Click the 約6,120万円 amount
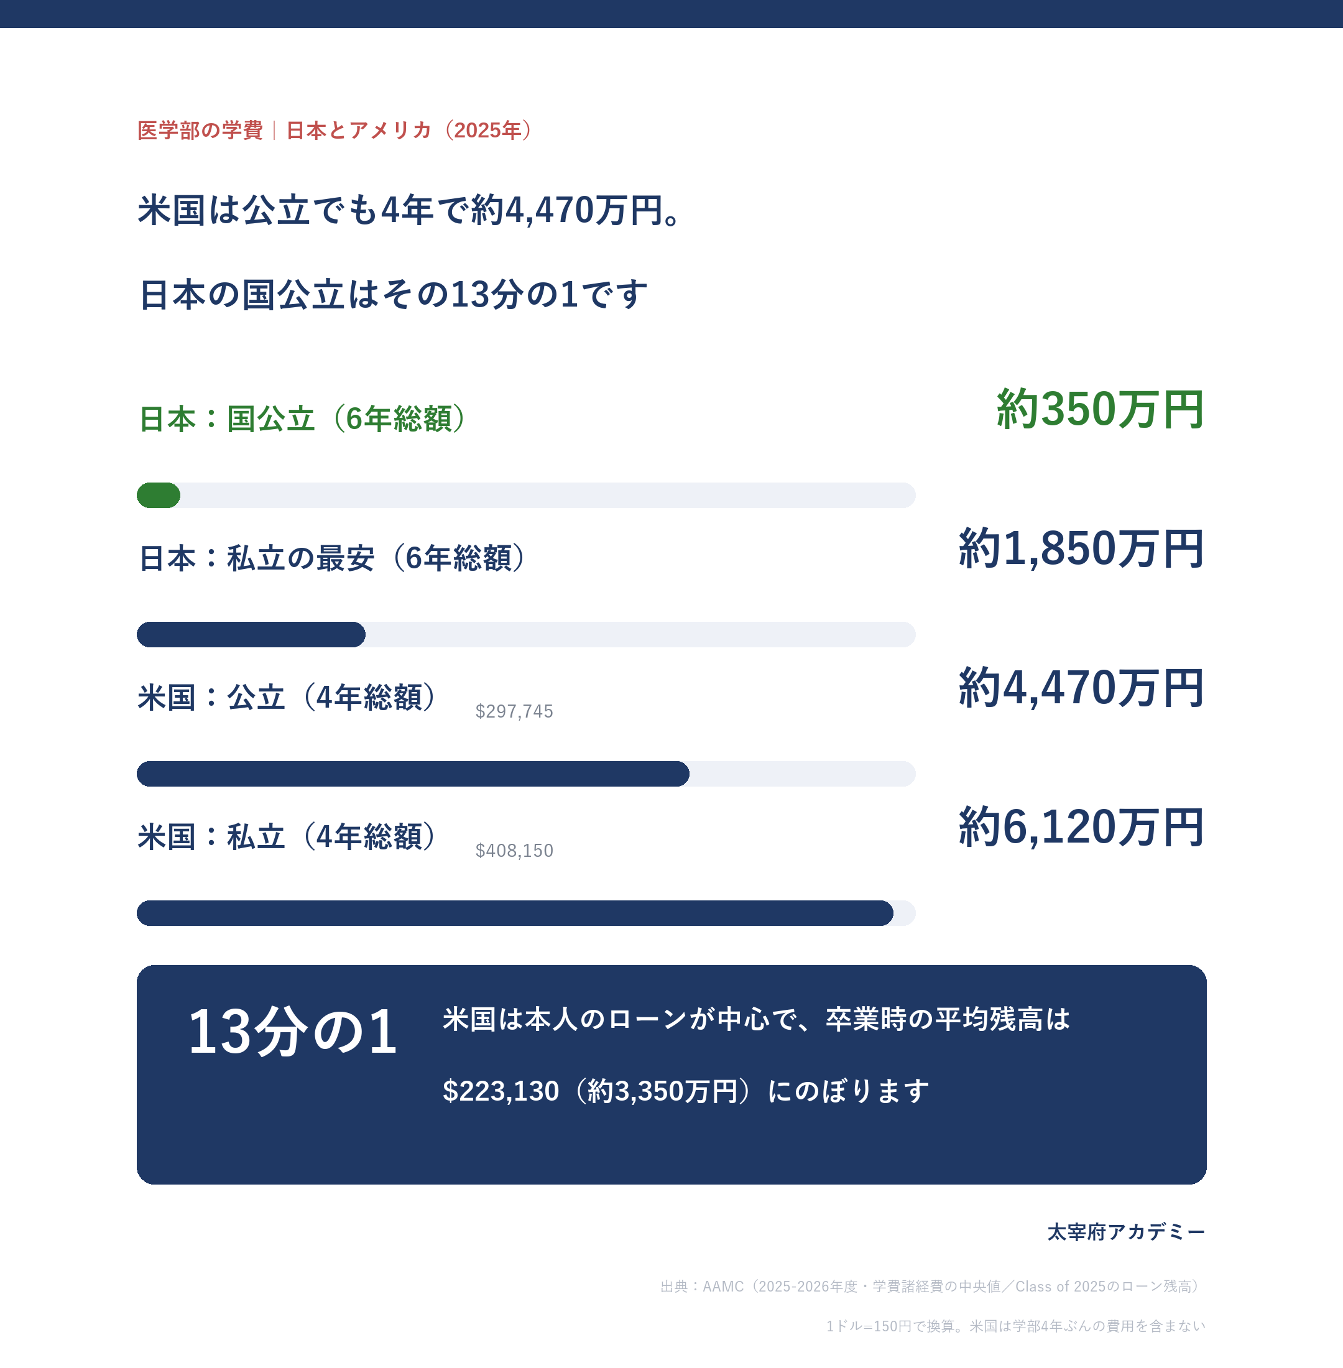The image size is (1343, 1368). click(1081, 827)
